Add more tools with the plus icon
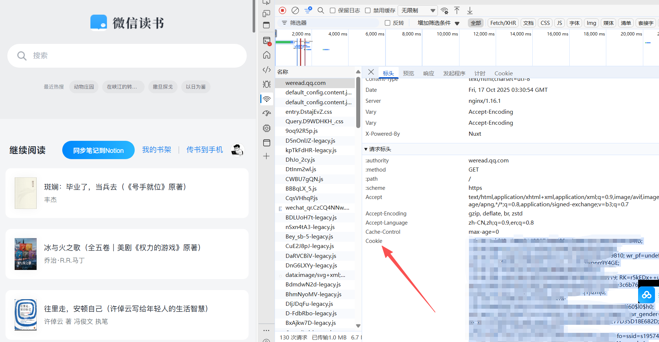The image size is (659, 342). click(x=267, y=156)
